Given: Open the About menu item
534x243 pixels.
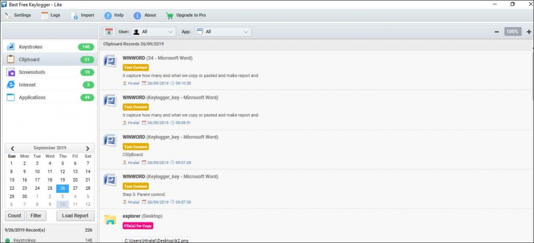Looking at the screenshot, I should coord(145,16).
